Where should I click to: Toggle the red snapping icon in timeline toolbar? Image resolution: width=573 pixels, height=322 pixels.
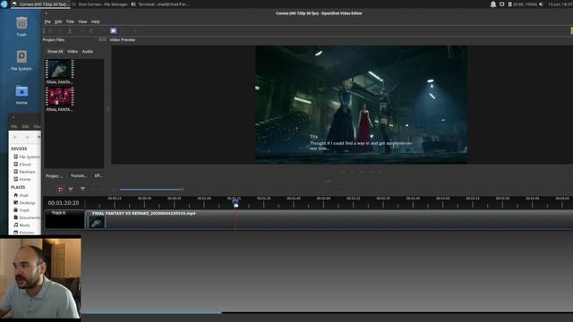click(x=61, y=189)
